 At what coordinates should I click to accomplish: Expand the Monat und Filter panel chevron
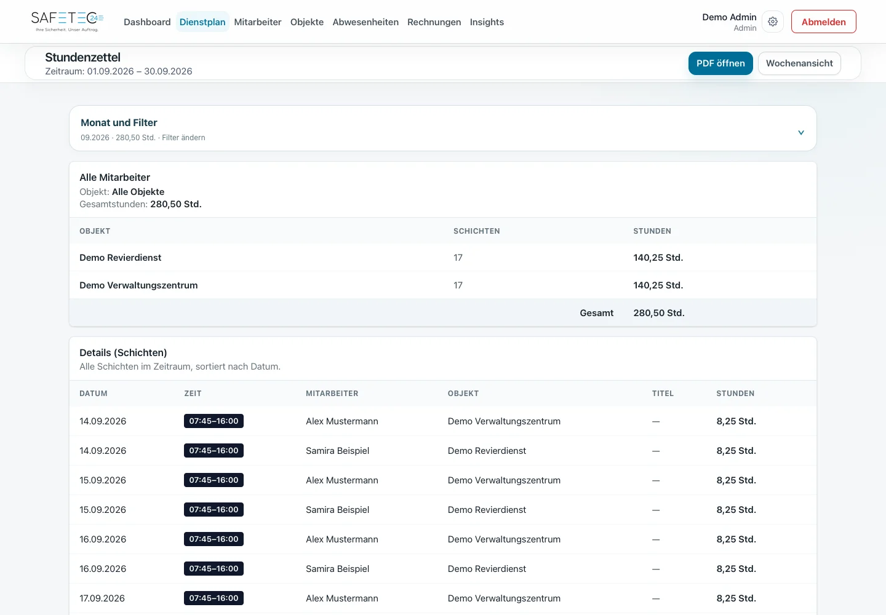click(801, 132)
